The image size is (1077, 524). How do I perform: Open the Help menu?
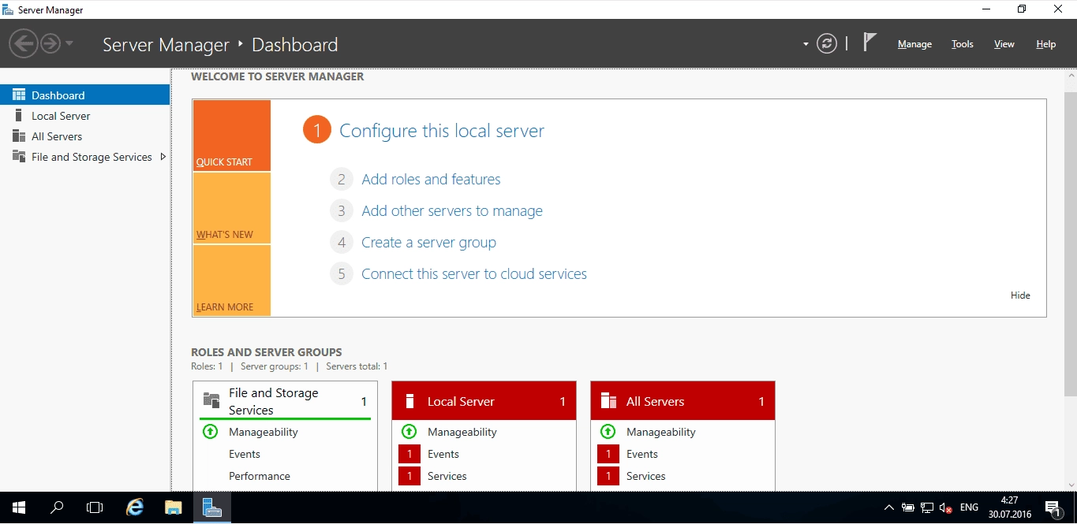click(x=1045, y=44)
